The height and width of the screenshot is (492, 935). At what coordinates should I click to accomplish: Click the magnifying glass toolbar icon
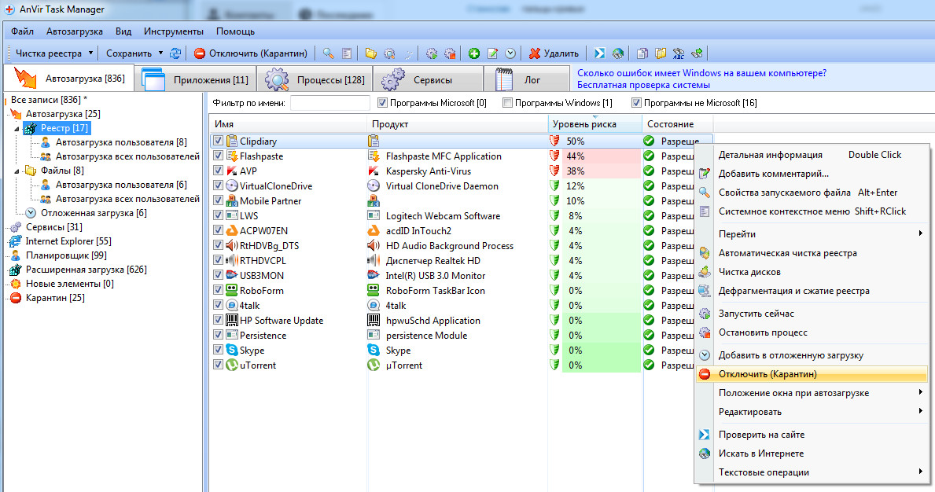pyautogui.click(x=328, y=53)
